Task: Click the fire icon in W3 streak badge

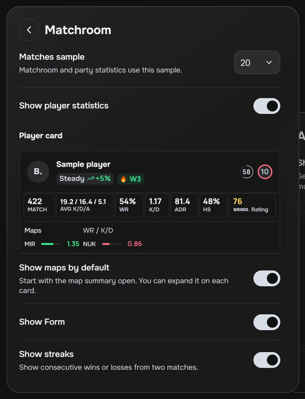Action: [124, 179]
